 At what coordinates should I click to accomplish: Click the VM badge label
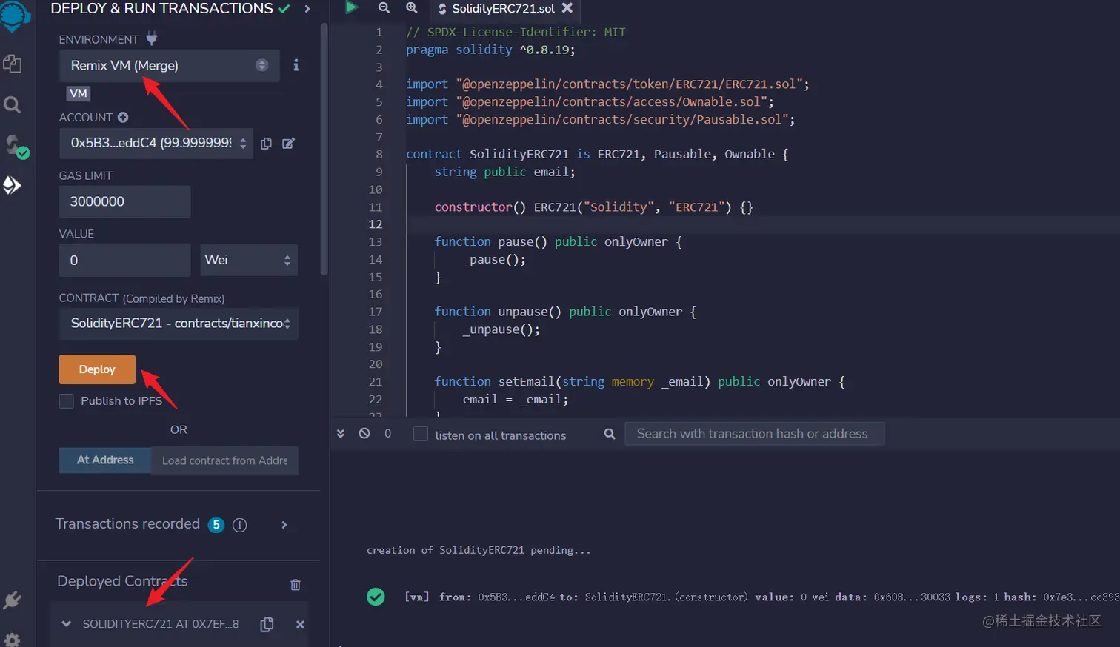click(79, 93)
